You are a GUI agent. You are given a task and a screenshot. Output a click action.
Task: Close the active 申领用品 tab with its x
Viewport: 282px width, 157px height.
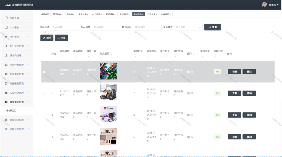[x=143, y=14]
